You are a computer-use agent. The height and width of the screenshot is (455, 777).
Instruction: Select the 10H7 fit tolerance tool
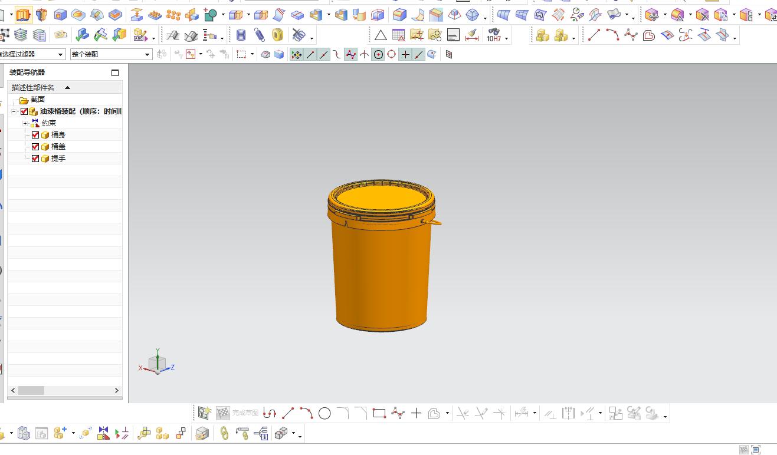[494, 35]
